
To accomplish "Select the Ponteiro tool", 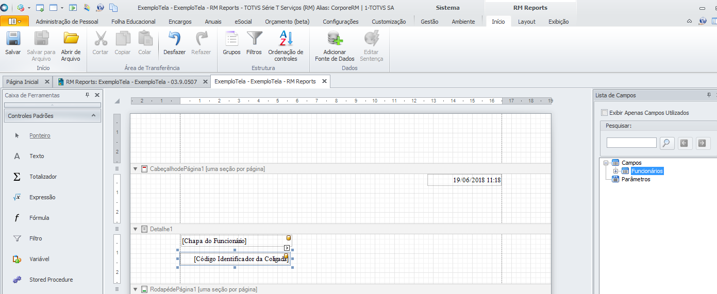I will tap(40, 135).
